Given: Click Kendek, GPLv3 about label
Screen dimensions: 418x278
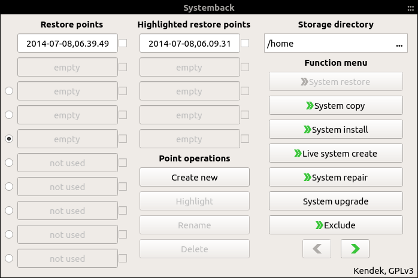Looking at the screenshot, I should 383,271.
